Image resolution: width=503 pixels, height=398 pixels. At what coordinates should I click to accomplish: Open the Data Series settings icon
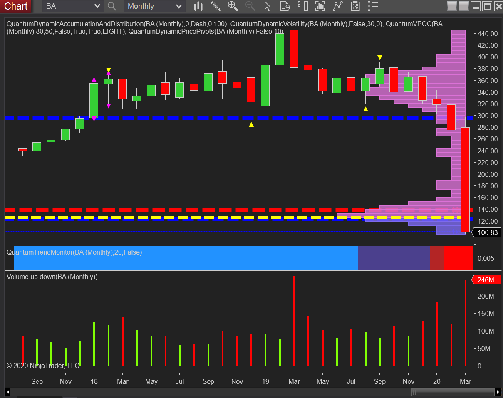[320, 6]
